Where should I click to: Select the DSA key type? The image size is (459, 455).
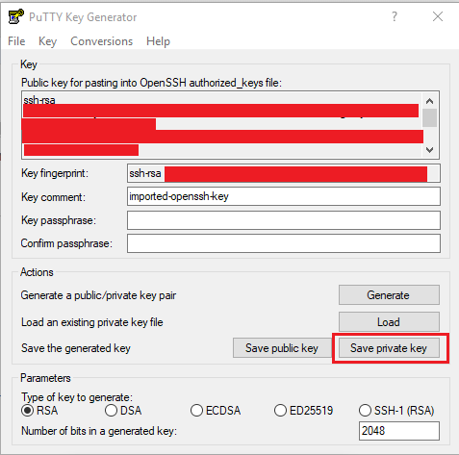click(x=111, y=411)
